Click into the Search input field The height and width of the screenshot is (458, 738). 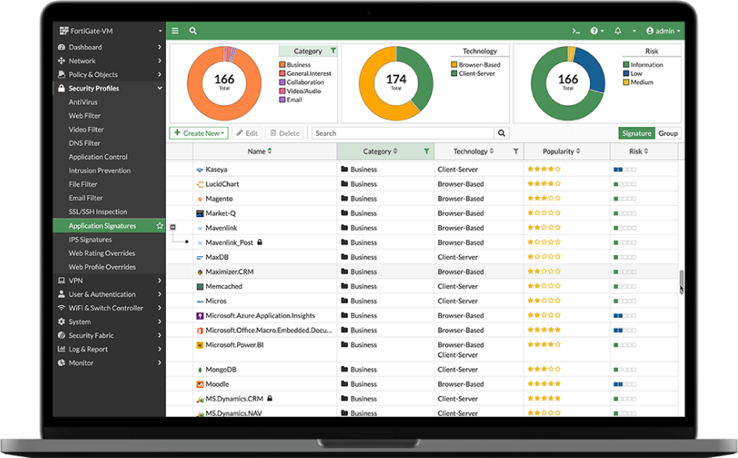(x=403, y=133)
